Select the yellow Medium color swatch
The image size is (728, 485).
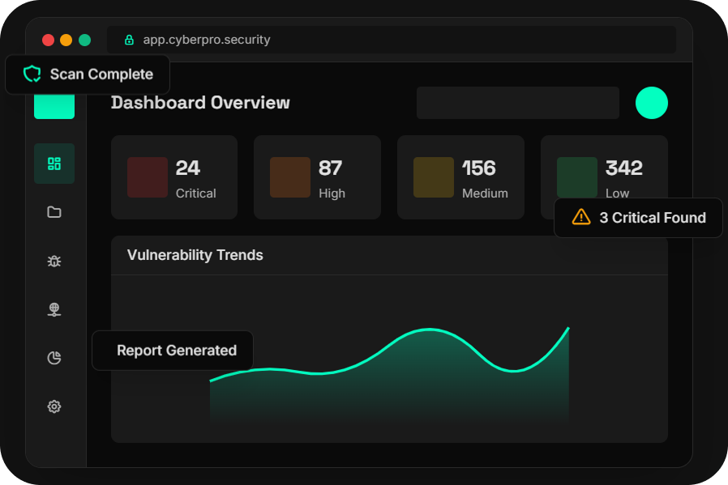click(x=434, y=177)
